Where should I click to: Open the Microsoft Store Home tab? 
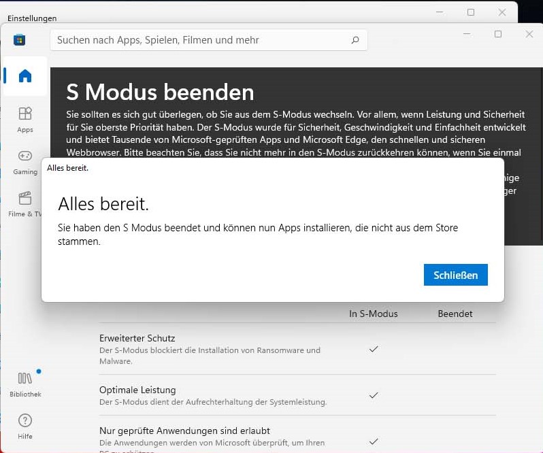click(25, 75)
